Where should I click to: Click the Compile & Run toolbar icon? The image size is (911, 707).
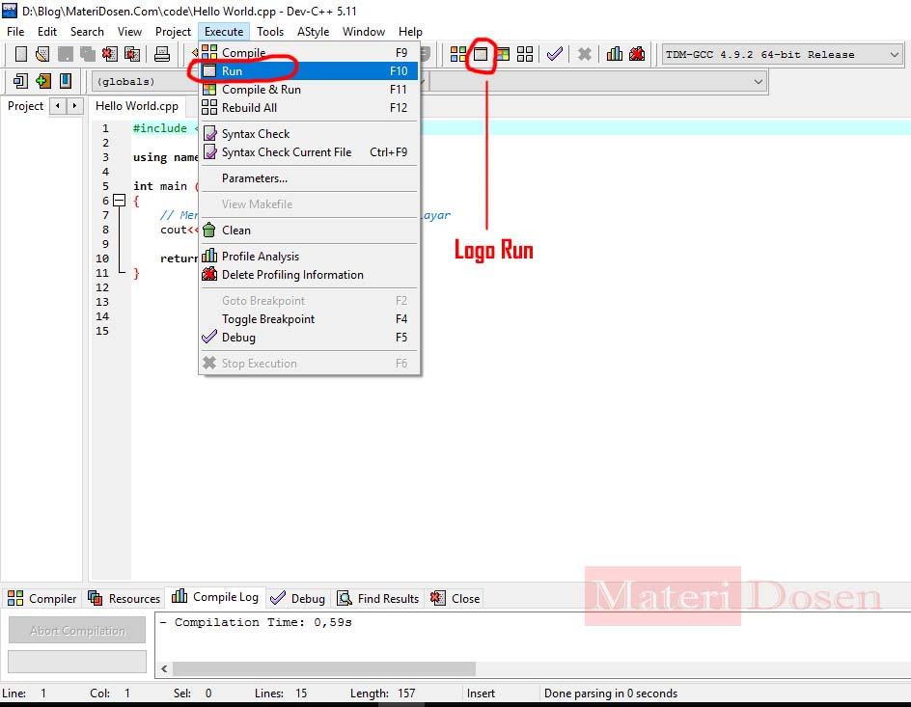tap(503, 54)
